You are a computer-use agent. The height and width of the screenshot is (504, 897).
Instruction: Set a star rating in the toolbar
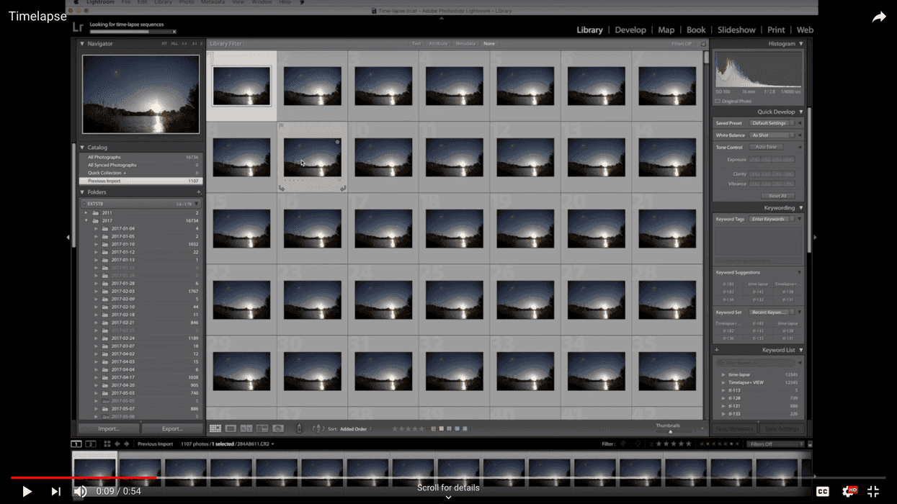(409, 429)
